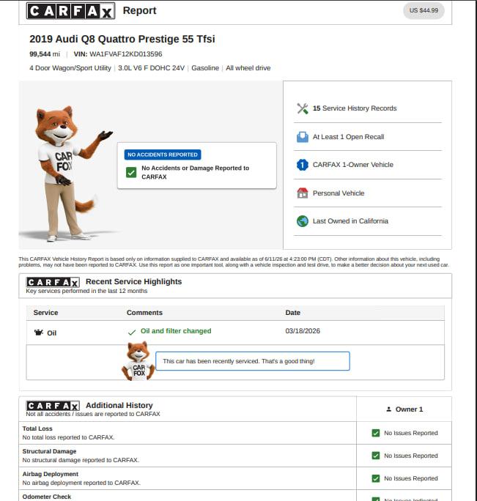477x501 pixels.
Task: Open At Least 1 Open Recall
Action: pyautogui.click(x=348, y=137)
